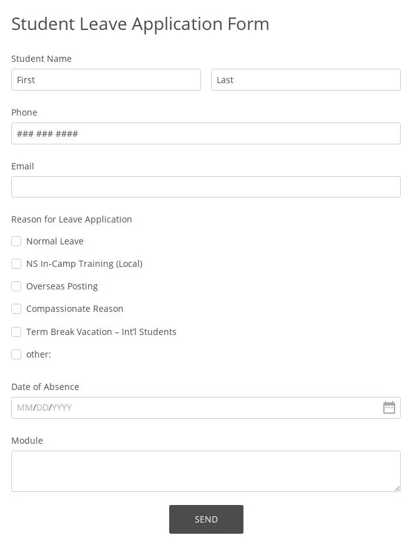Click the Student Leave Application Form title

(140, 24)
